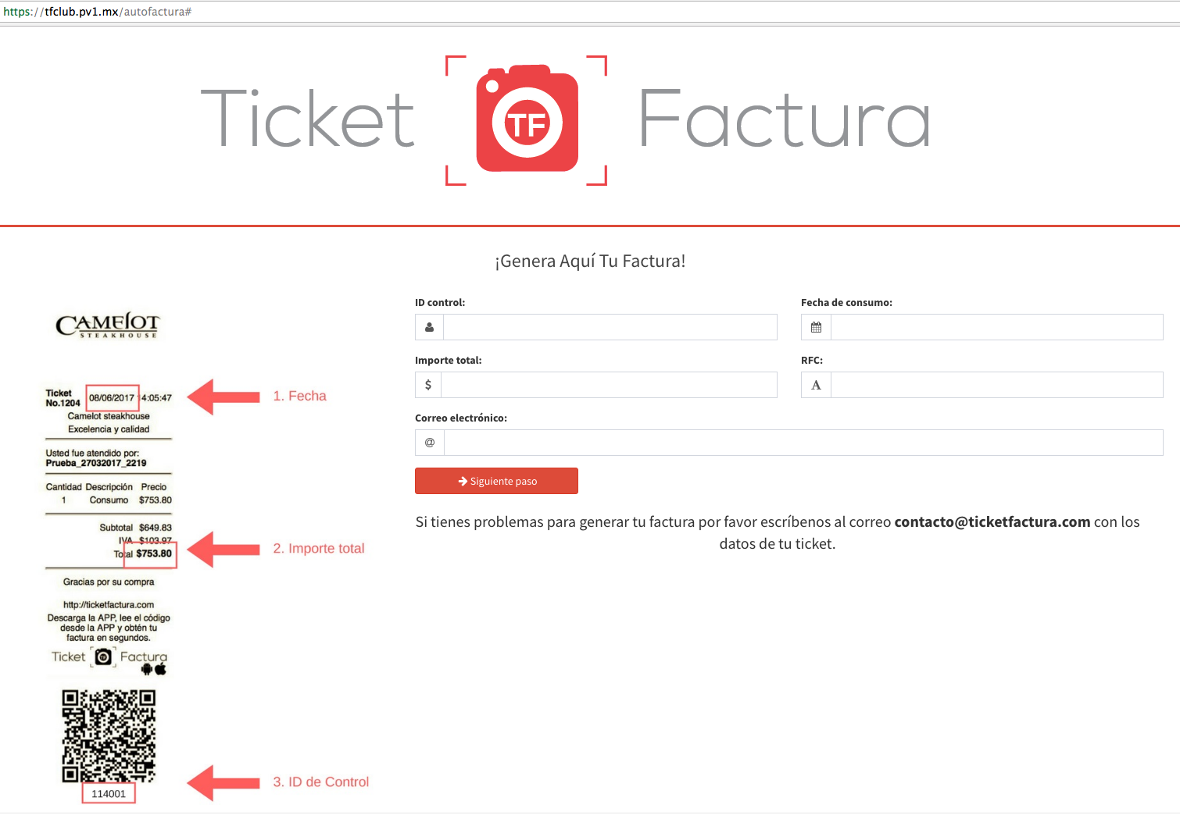Click the red TF camera logo
Viewport: 1180px width, 829px height.
(x=527, y=119)
